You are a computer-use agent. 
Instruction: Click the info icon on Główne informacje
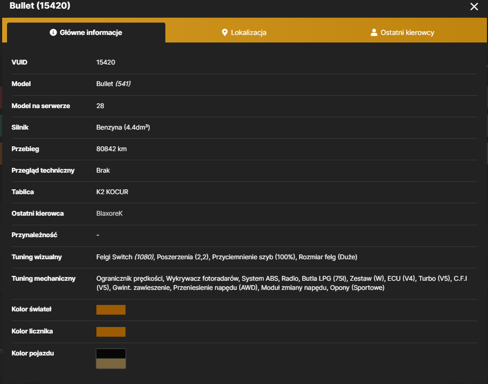pos(53,32)
